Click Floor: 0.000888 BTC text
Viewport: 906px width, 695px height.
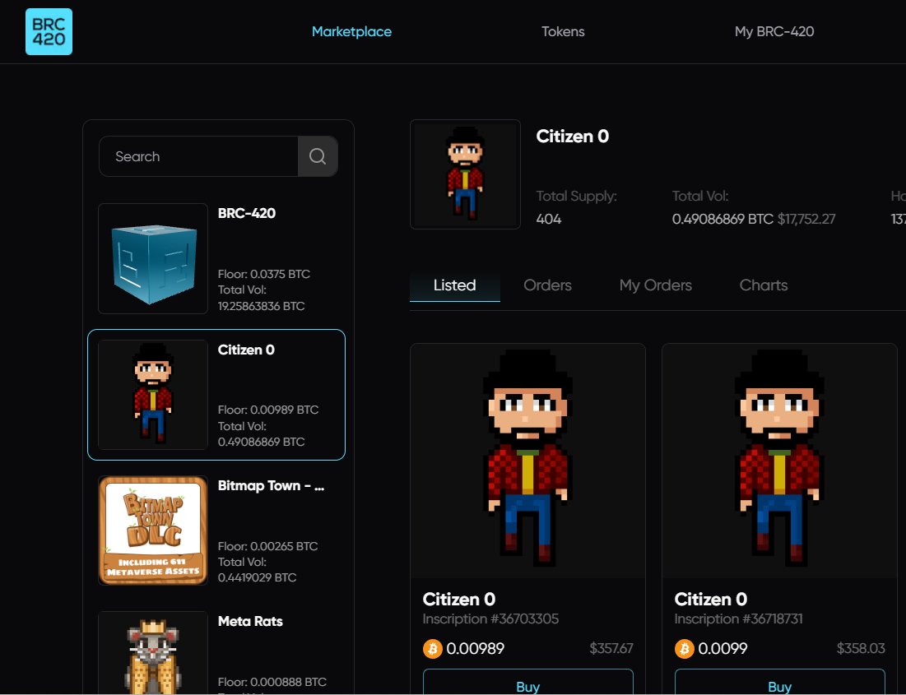pos(272,682)
